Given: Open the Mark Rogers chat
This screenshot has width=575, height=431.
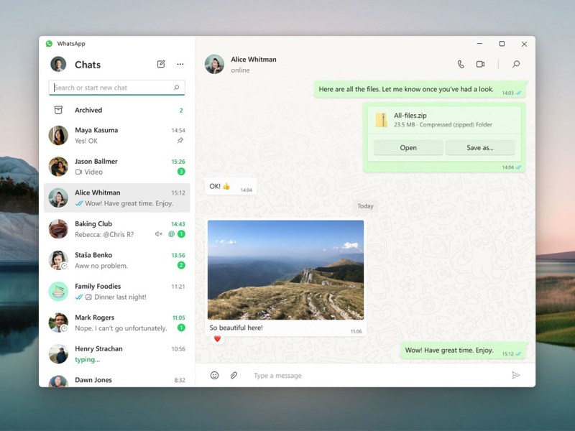Looking at the screenshot, I should click(117, 323).
